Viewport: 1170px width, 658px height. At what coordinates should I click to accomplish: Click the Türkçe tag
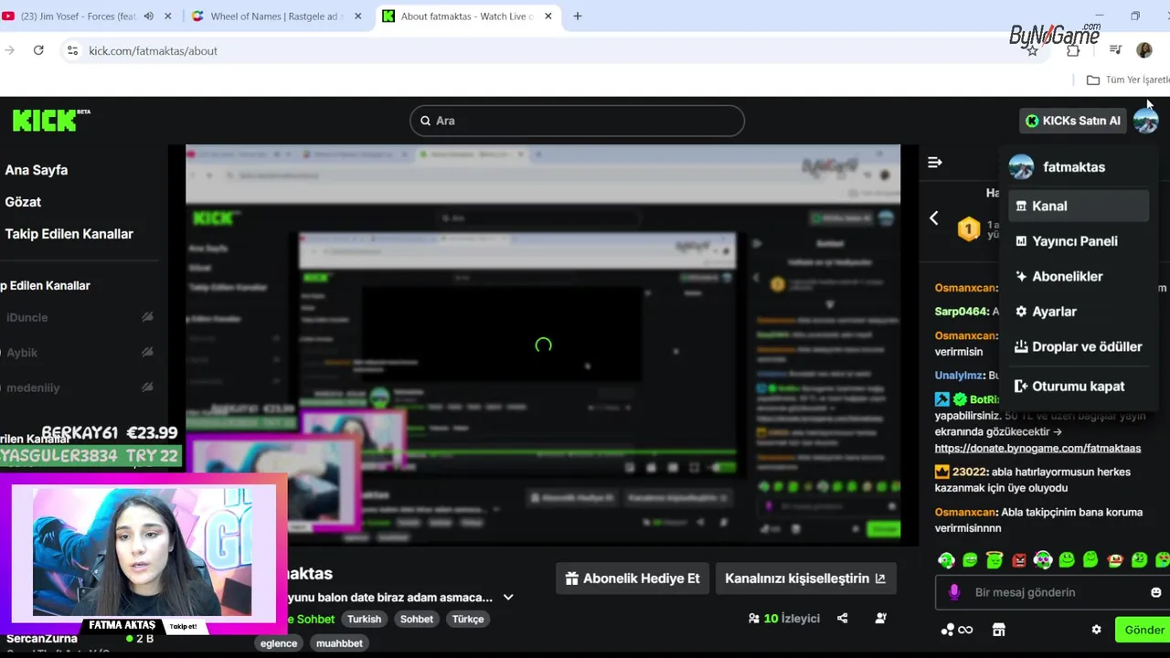click(x=468, y=619)
